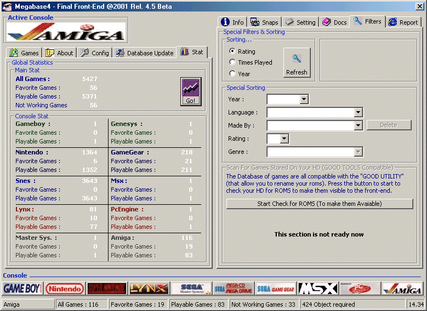Switch to the Filters tab
Image resolution: width=427 pixels, height=311 pixels.
(x=367, y=21)
